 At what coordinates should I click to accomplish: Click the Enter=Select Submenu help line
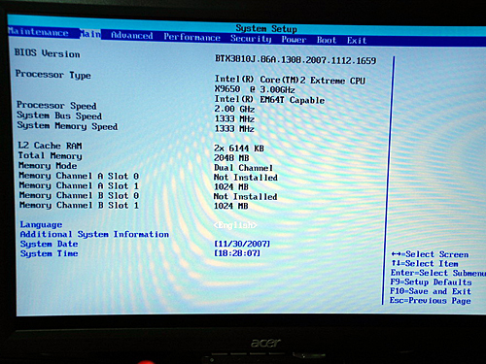[437, 273]
